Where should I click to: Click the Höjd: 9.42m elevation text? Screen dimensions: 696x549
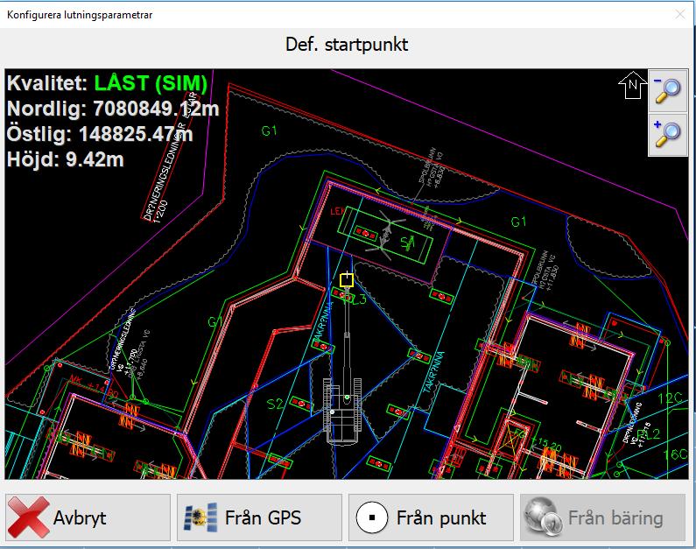[66, 159]
